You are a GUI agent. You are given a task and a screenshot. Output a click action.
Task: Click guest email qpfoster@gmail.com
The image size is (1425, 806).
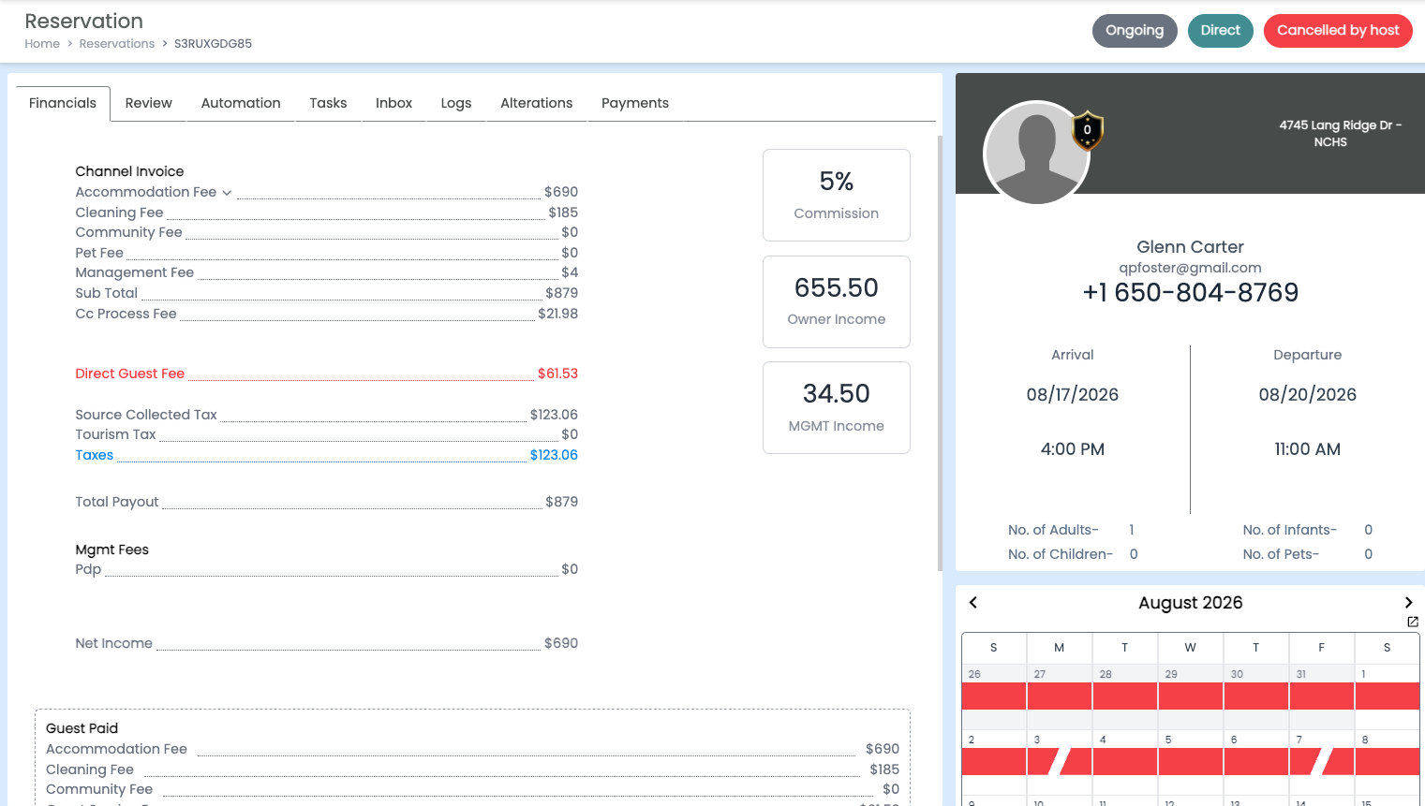click(x=1190, y=268)
